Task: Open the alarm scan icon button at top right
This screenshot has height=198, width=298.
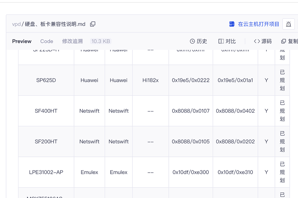Action: pyautogui.click(x=288, y=24)
